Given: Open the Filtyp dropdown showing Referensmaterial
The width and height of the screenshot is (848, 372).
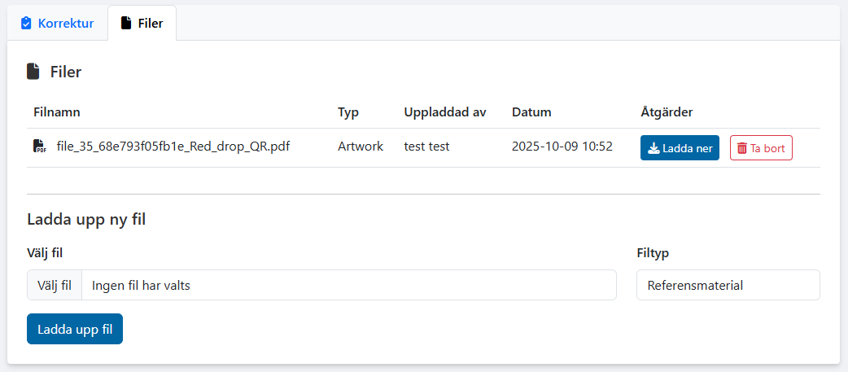Looking at the screenshot, I should tap(728, 285).
